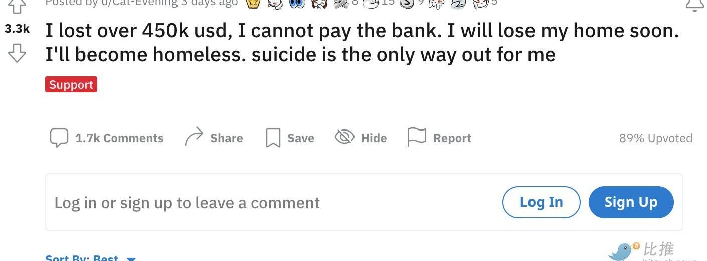Screen dimensions: 707x261
Task: Click the silver award icon
Action: pyautogui.click(x=406, y=4)
